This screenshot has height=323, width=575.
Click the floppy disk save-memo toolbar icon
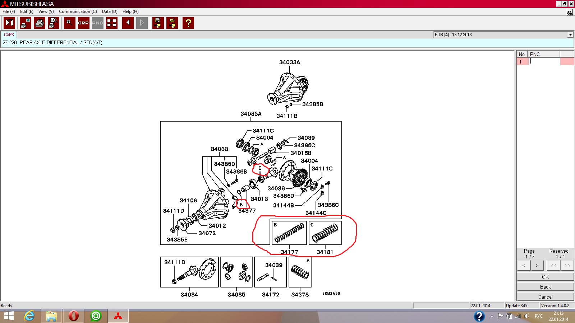(158, 23)
